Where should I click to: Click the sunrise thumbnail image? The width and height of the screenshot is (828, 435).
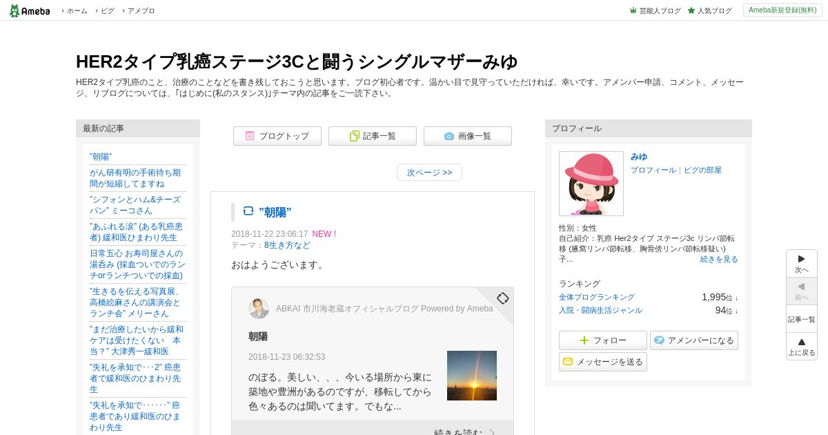pyautogui.click(x=472, y=376)
